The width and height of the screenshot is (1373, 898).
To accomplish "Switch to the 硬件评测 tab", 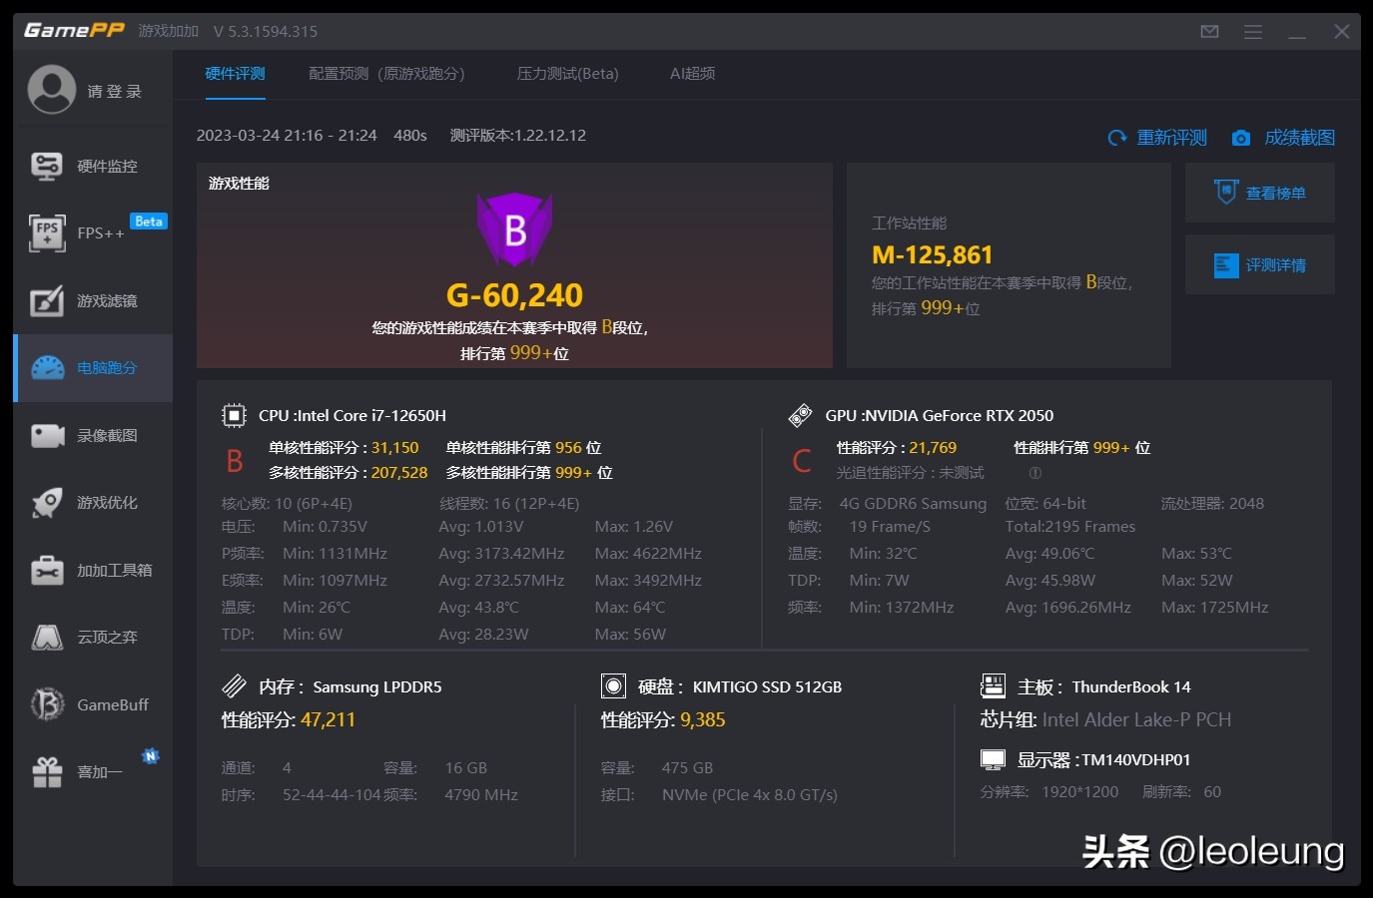I will (x=236, y=74).
